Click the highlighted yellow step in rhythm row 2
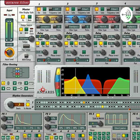This screenshot has width=140, height=140. click(103, 106)
